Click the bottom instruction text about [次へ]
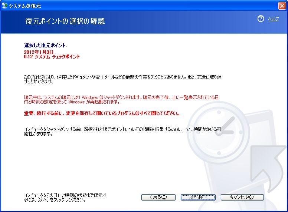The height and width of the screenshot is (212, 288). 65,197
